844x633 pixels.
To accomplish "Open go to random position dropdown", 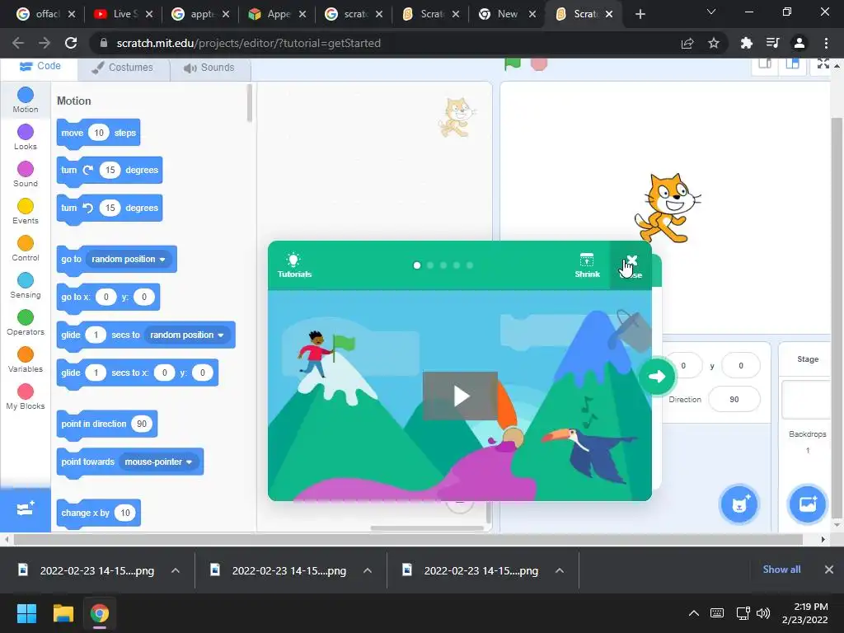I will pos(129,260).
